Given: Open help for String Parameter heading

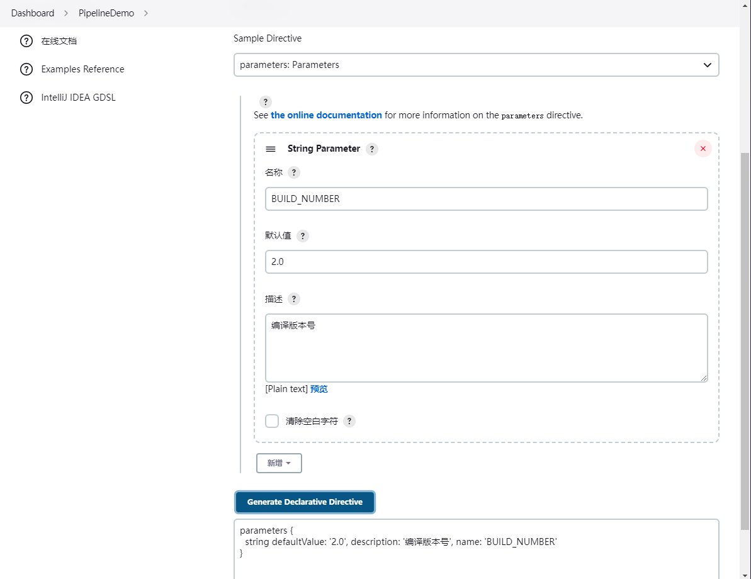Looking at the screenshot, I should coord(371,149).
